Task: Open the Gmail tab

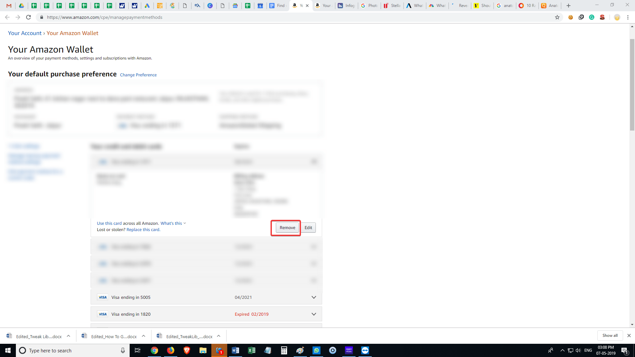Action: pyautogui.click(x=9, y=6)
